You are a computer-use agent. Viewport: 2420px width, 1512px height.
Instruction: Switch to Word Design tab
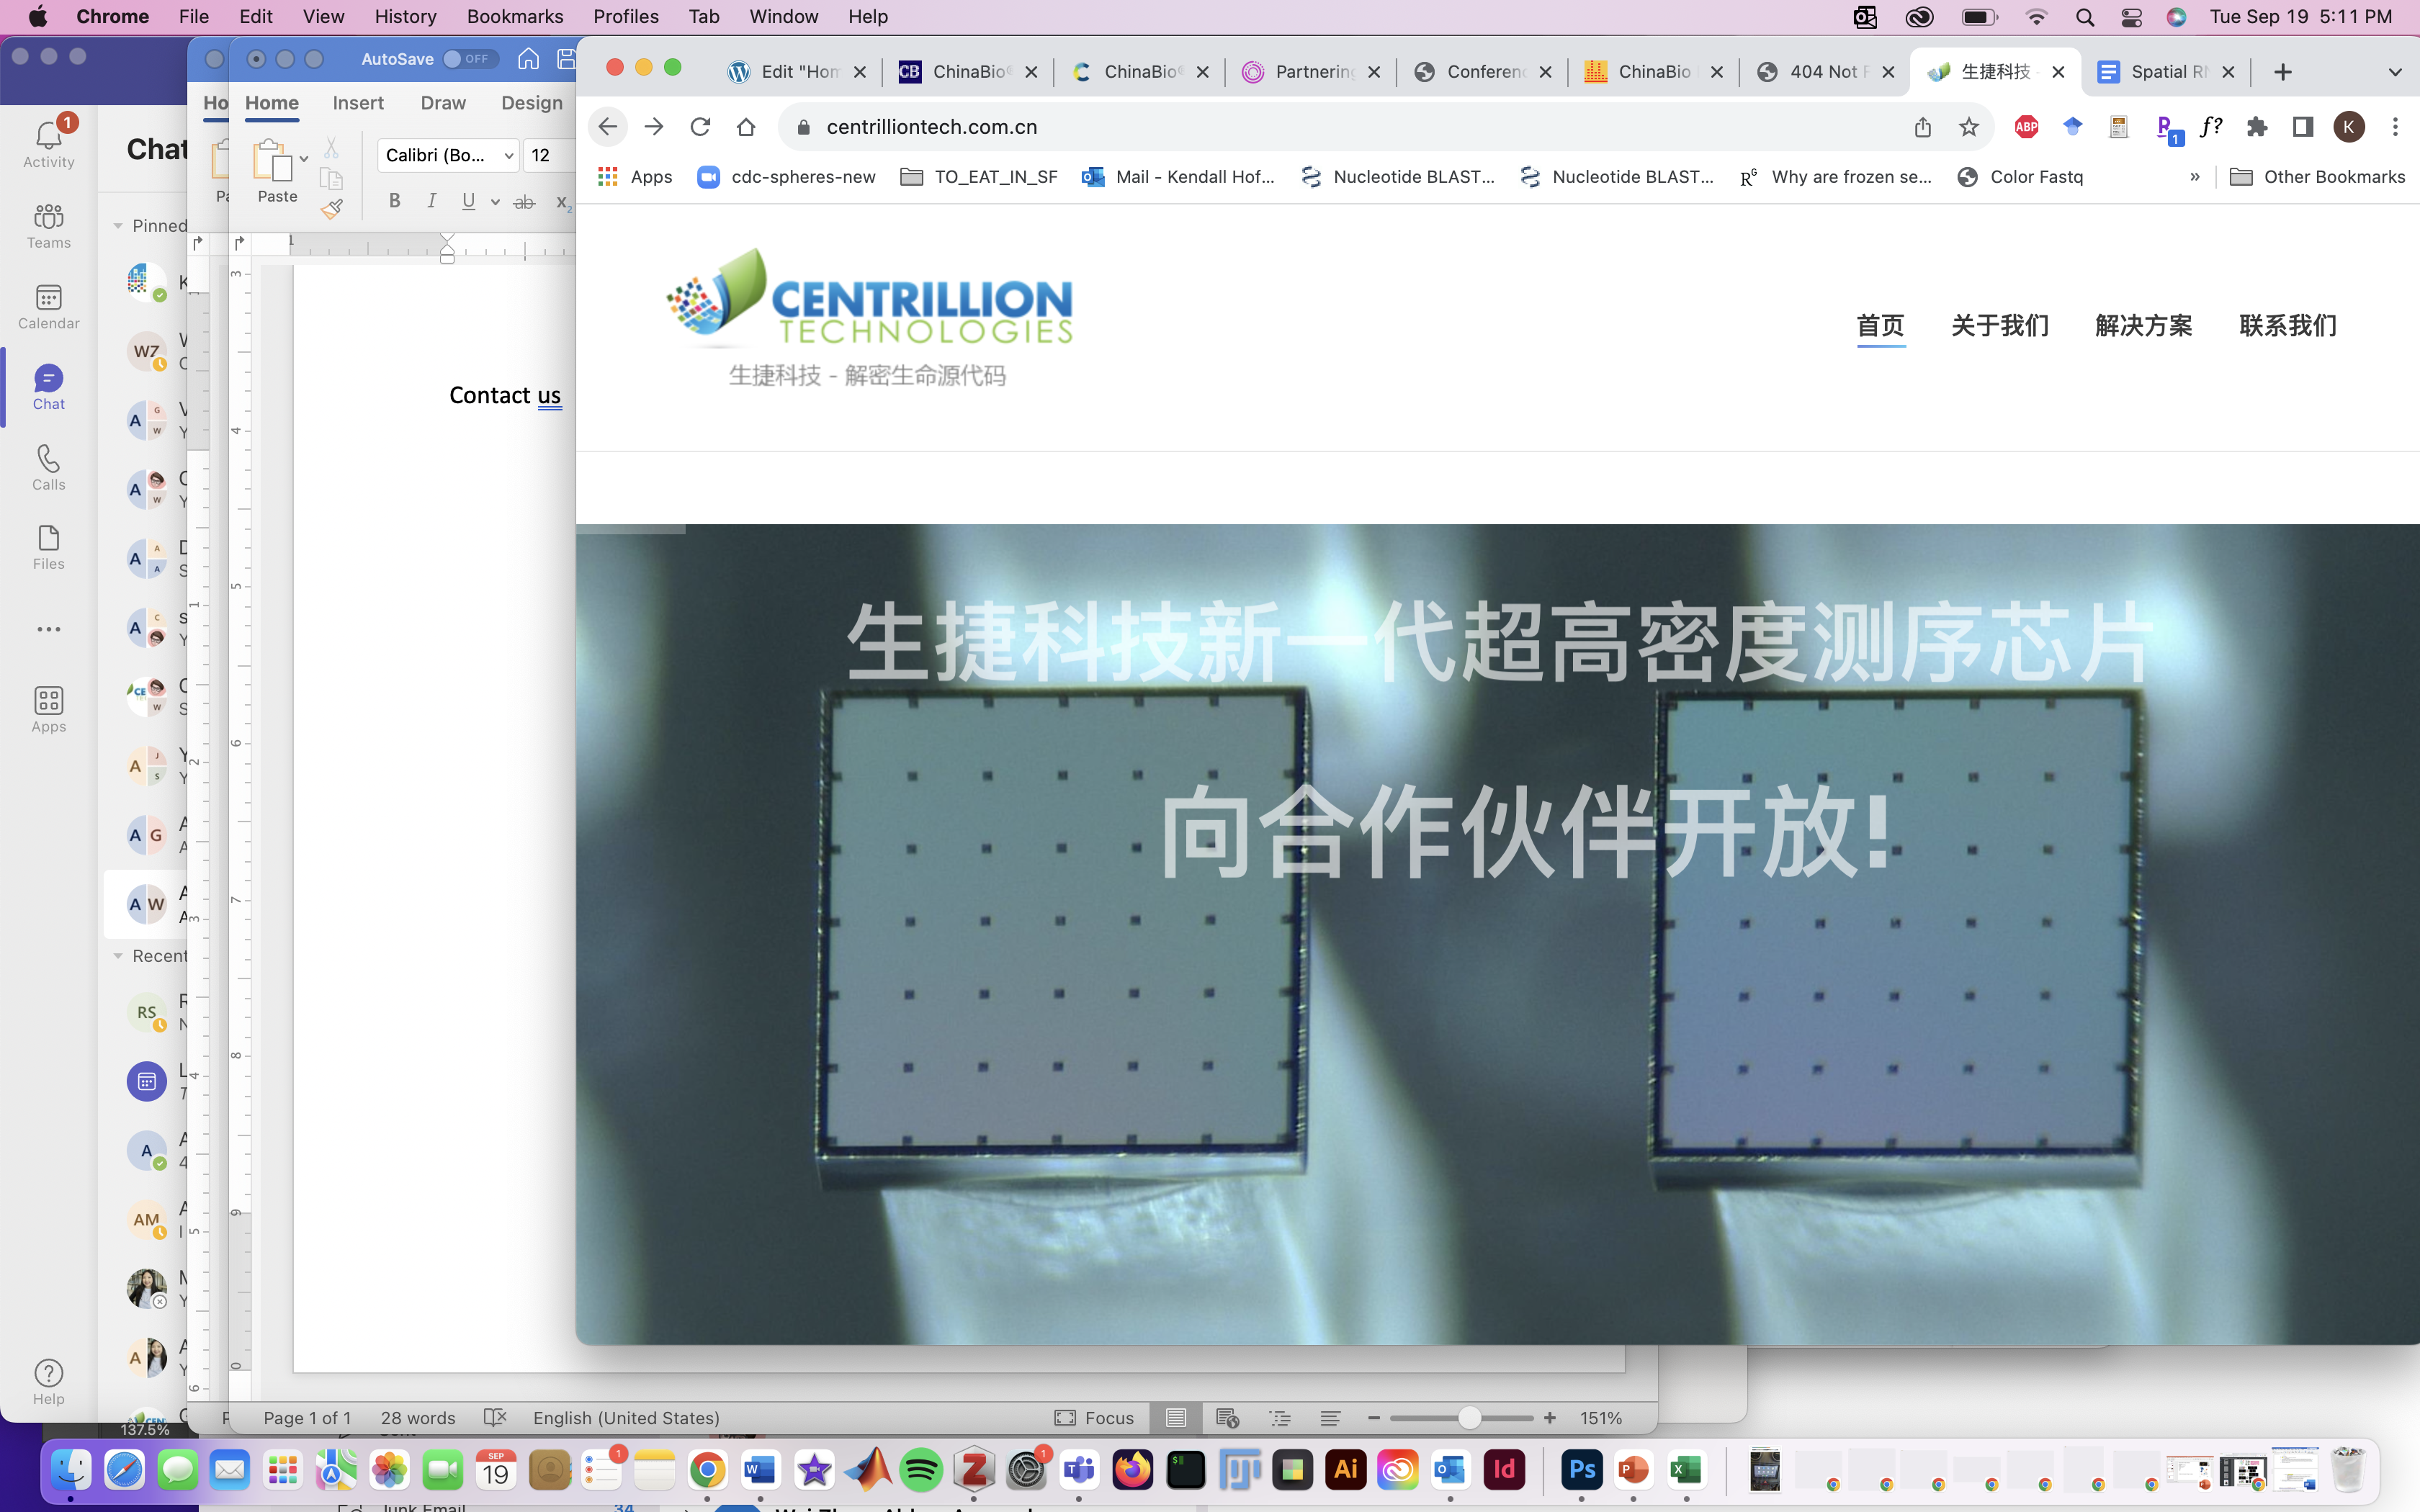tap(532, 103)
